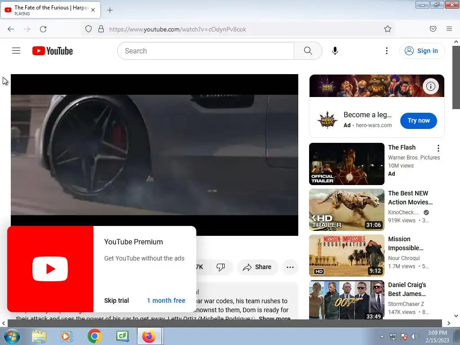Close The Fate of the Furious tab
The height and width of the screenshot is (345, 460).
pos(93,10)
